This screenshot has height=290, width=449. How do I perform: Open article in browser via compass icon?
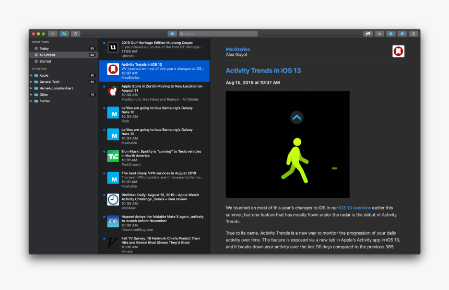403,34
